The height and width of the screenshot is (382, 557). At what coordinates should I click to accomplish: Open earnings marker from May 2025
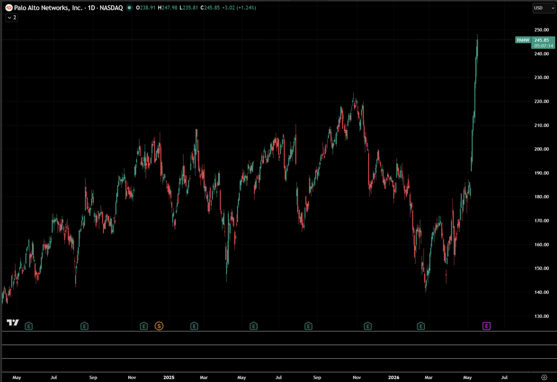(x=253, y=326)
